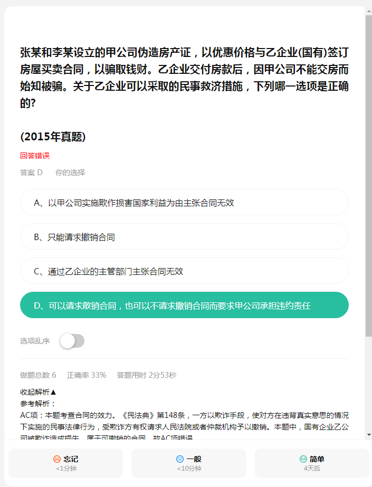Collapse the analysis via 收起解析▲

click(x=38, y=392)
